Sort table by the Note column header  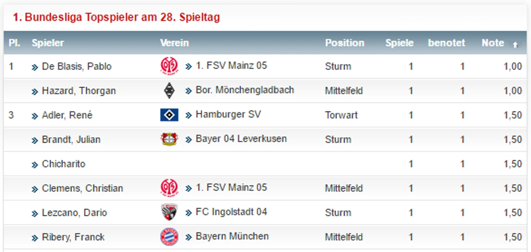[x=493, y=43]
